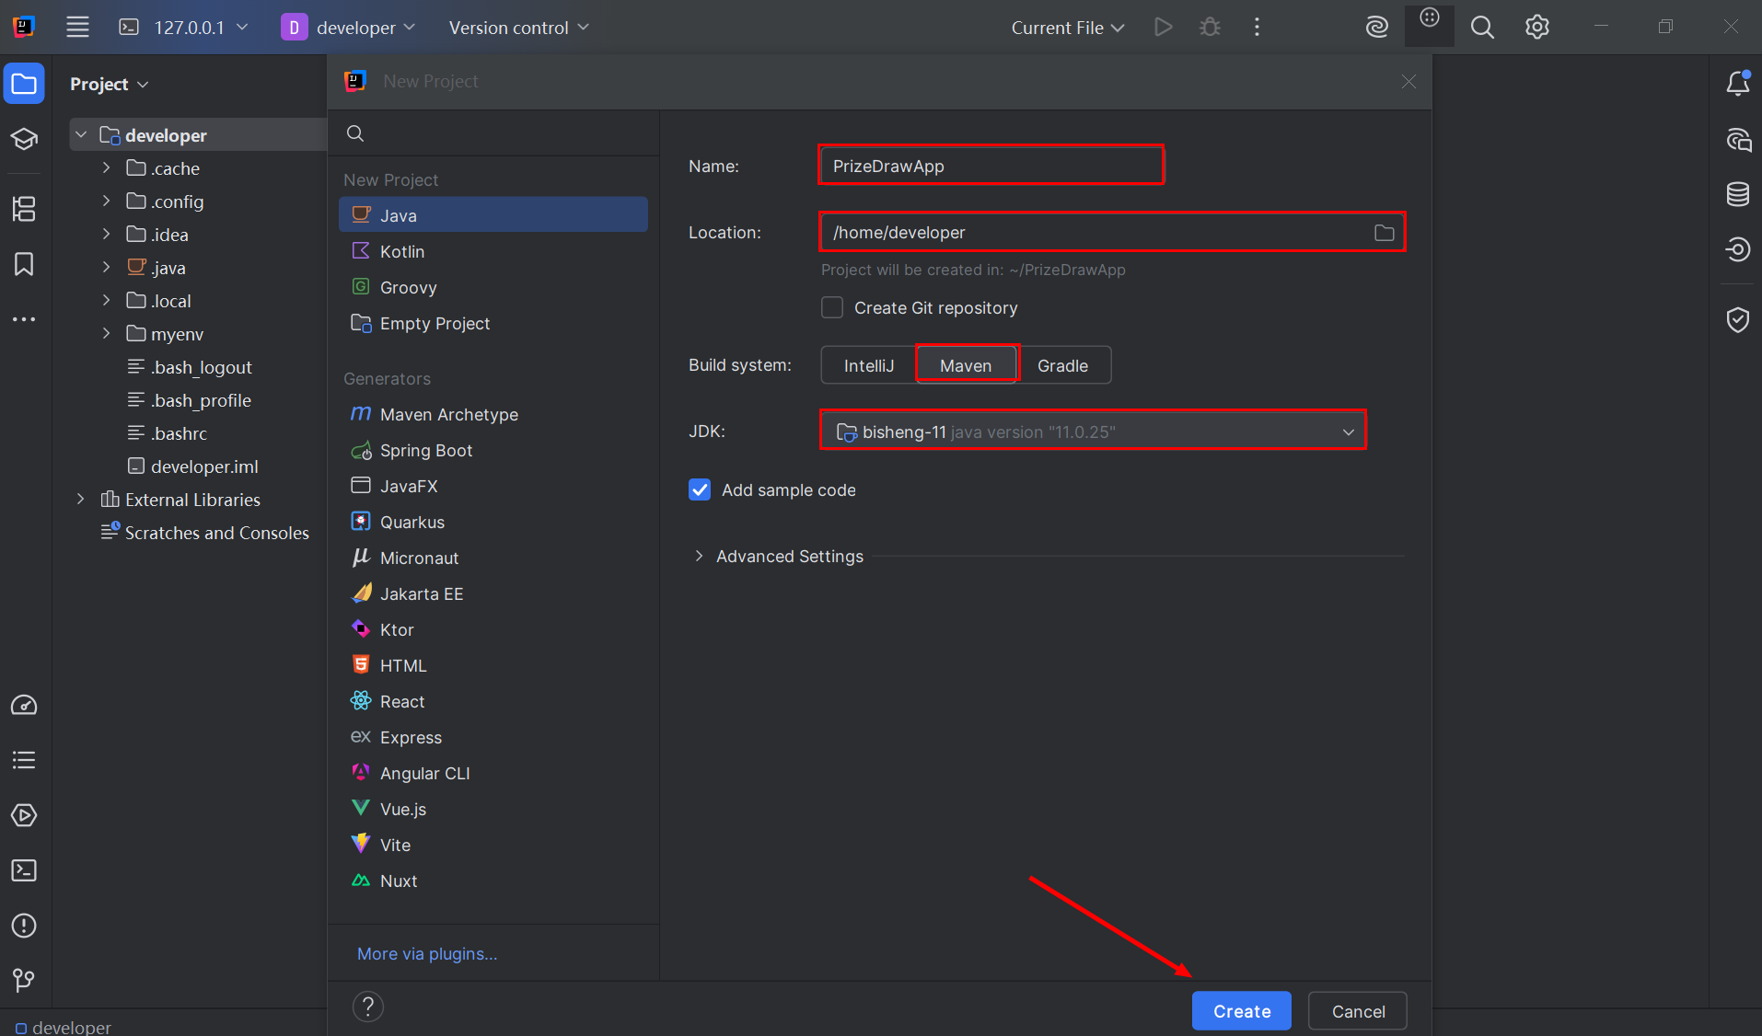
Task: Expand Advanced Settings section
Action: click(x=699, y=556)
